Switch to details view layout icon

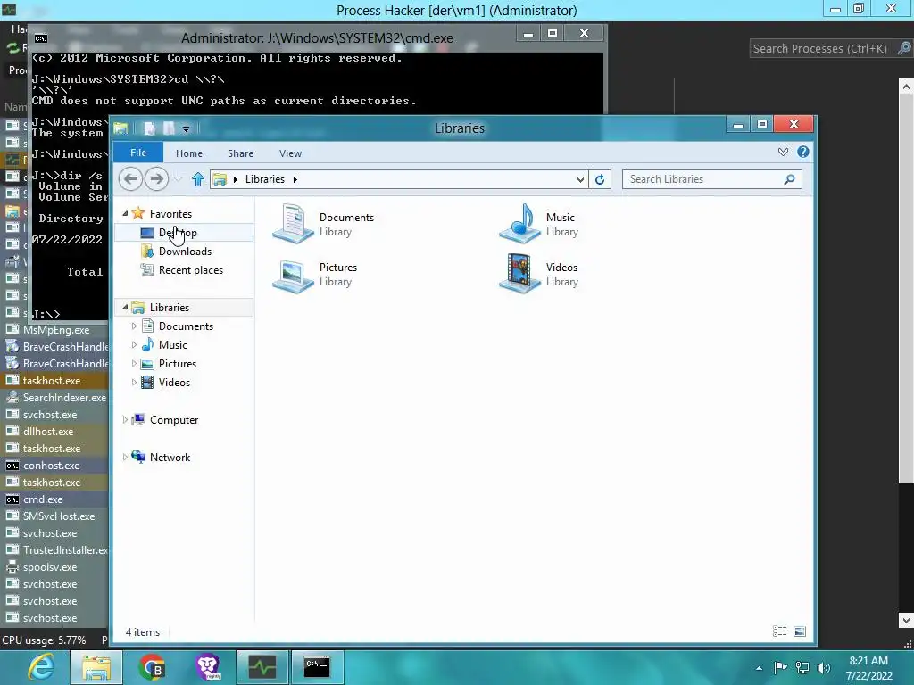[780, 631]
